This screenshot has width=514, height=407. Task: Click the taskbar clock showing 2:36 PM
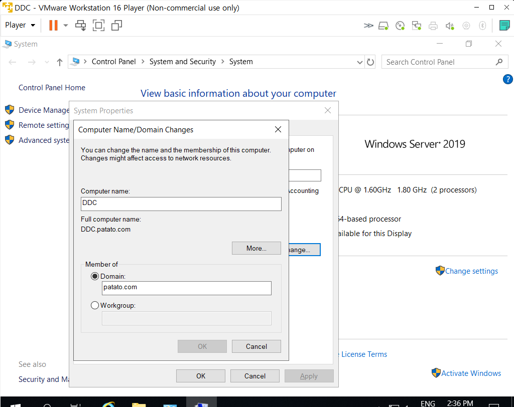[x=460, y=403]
